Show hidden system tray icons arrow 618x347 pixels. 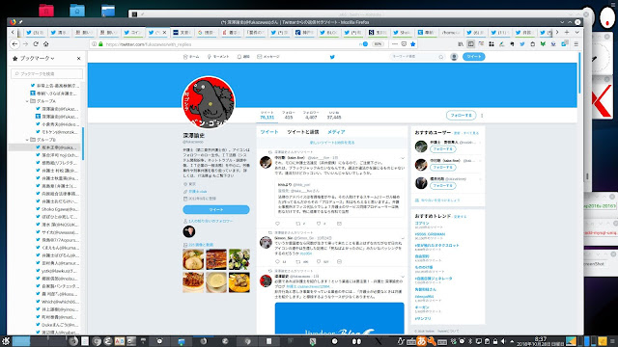tap(512, 341)
